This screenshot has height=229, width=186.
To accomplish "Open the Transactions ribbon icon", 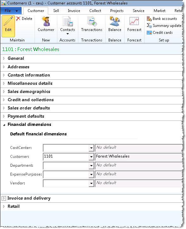I will coord(92,21).
